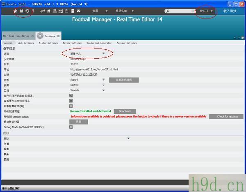Screen dimensions: 246x192
Task: Open the language dropdown
Action: pos(103,54)
